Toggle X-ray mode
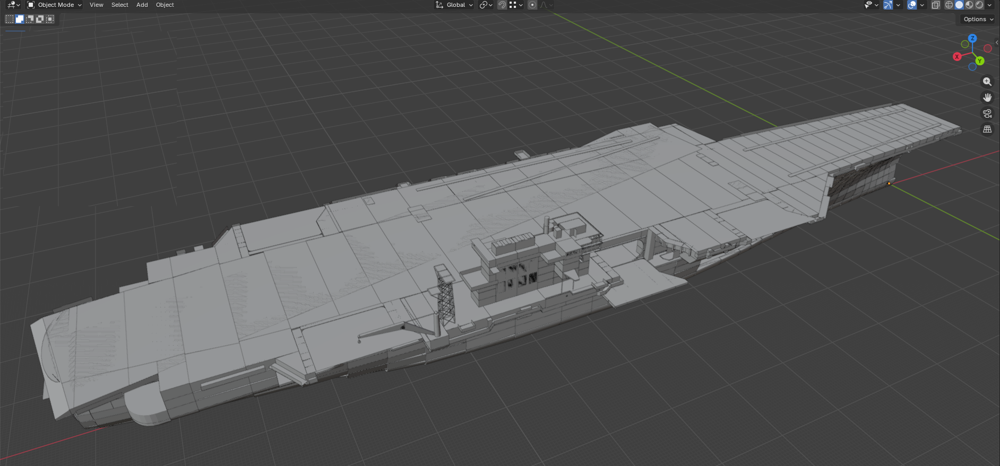 tap(936, 5)
